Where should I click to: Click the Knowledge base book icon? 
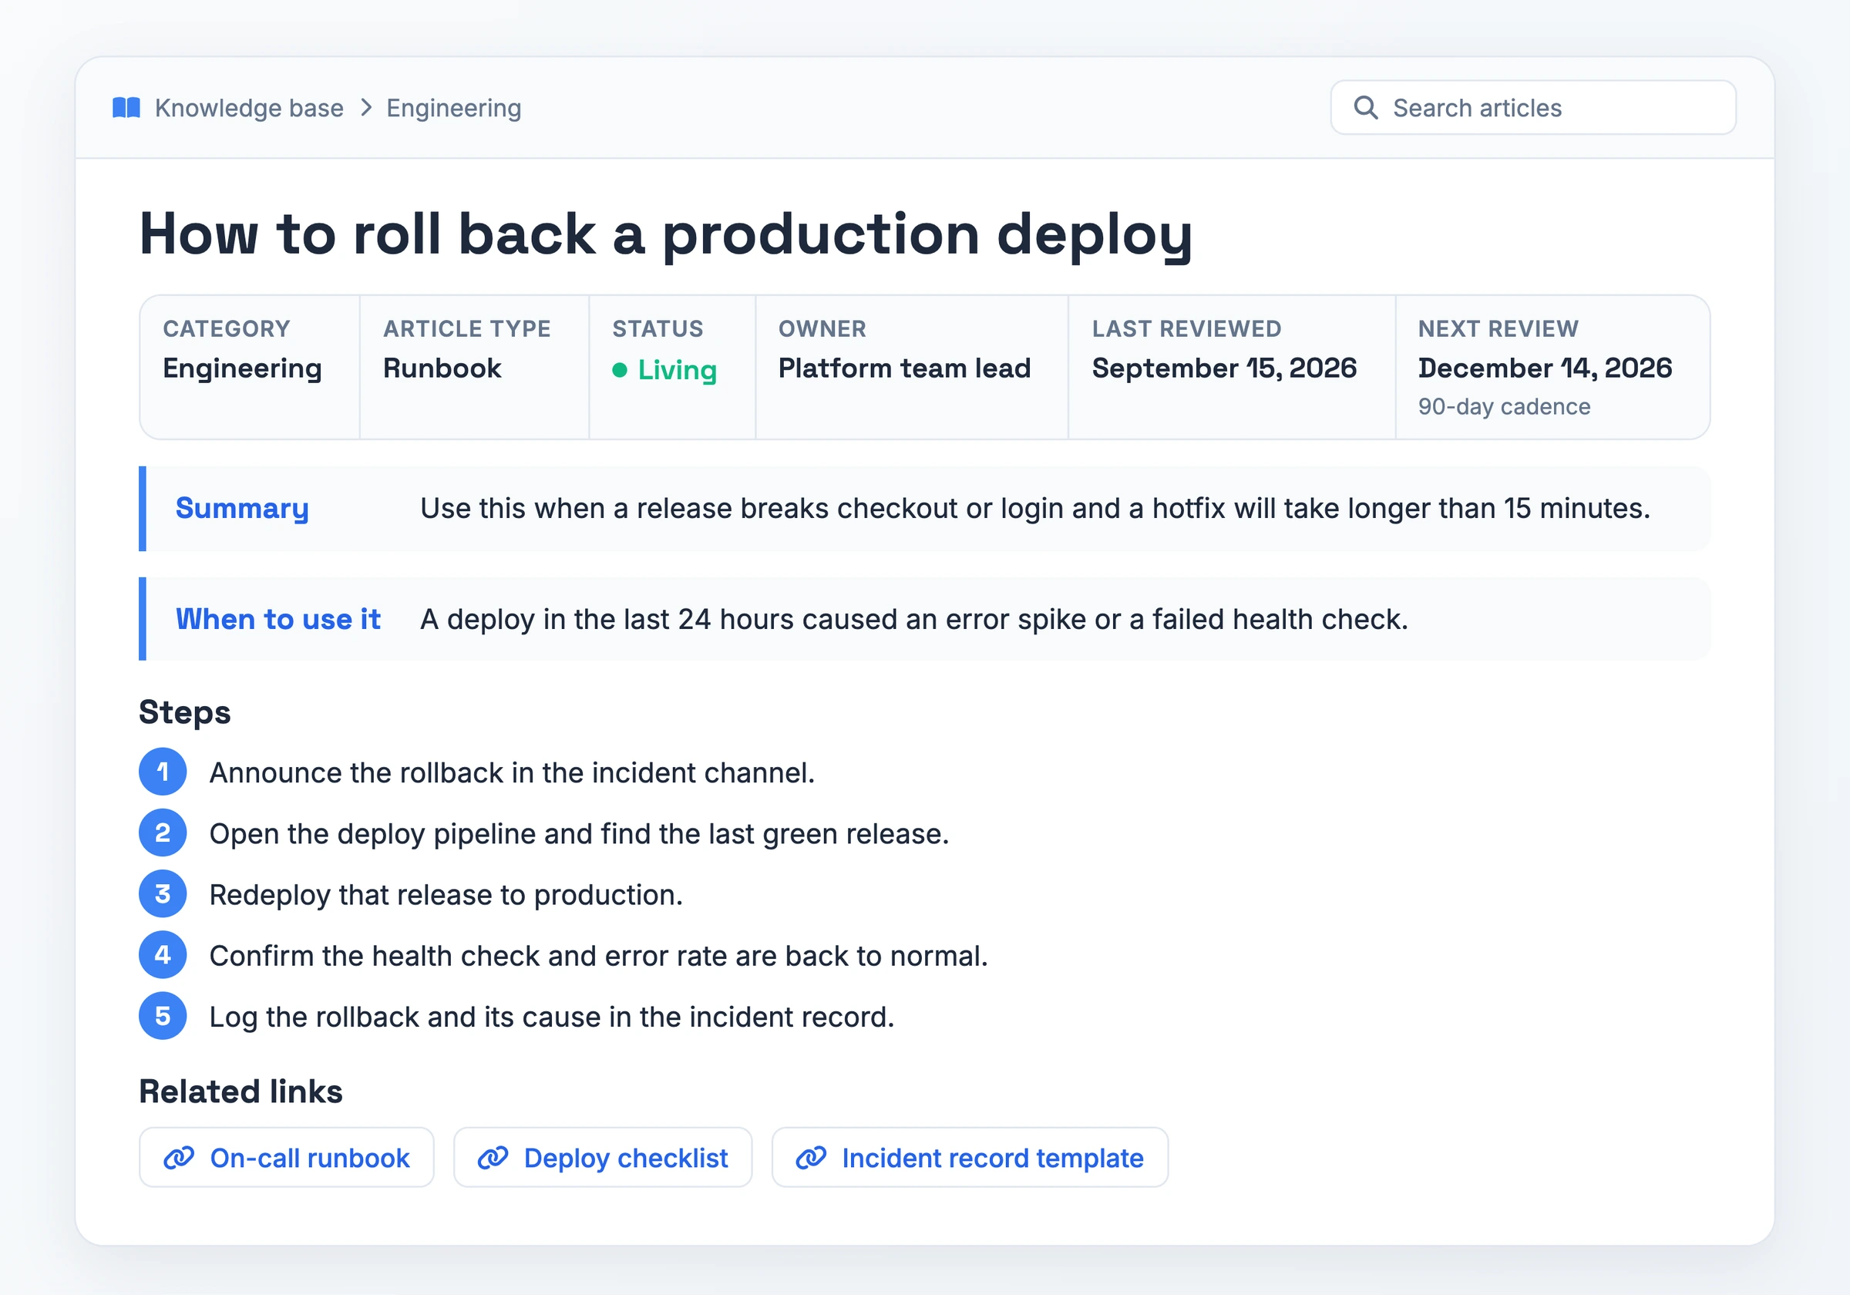point(126,108)
